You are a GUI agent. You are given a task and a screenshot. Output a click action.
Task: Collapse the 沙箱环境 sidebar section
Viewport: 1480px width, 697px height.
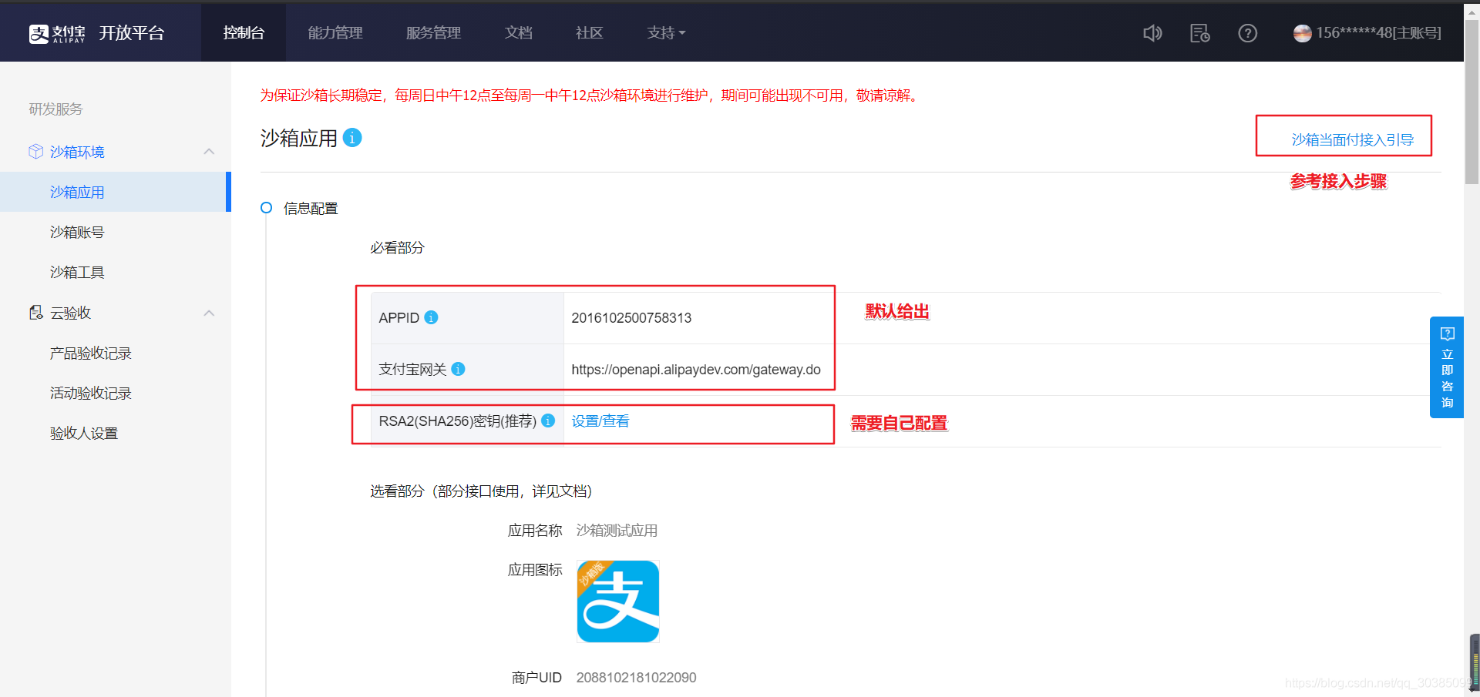click(209, 152)
